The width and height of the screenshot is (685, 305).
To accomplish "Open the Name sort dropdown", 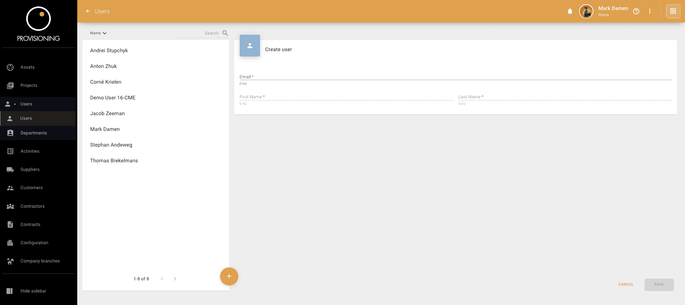I will coord(98,33).
